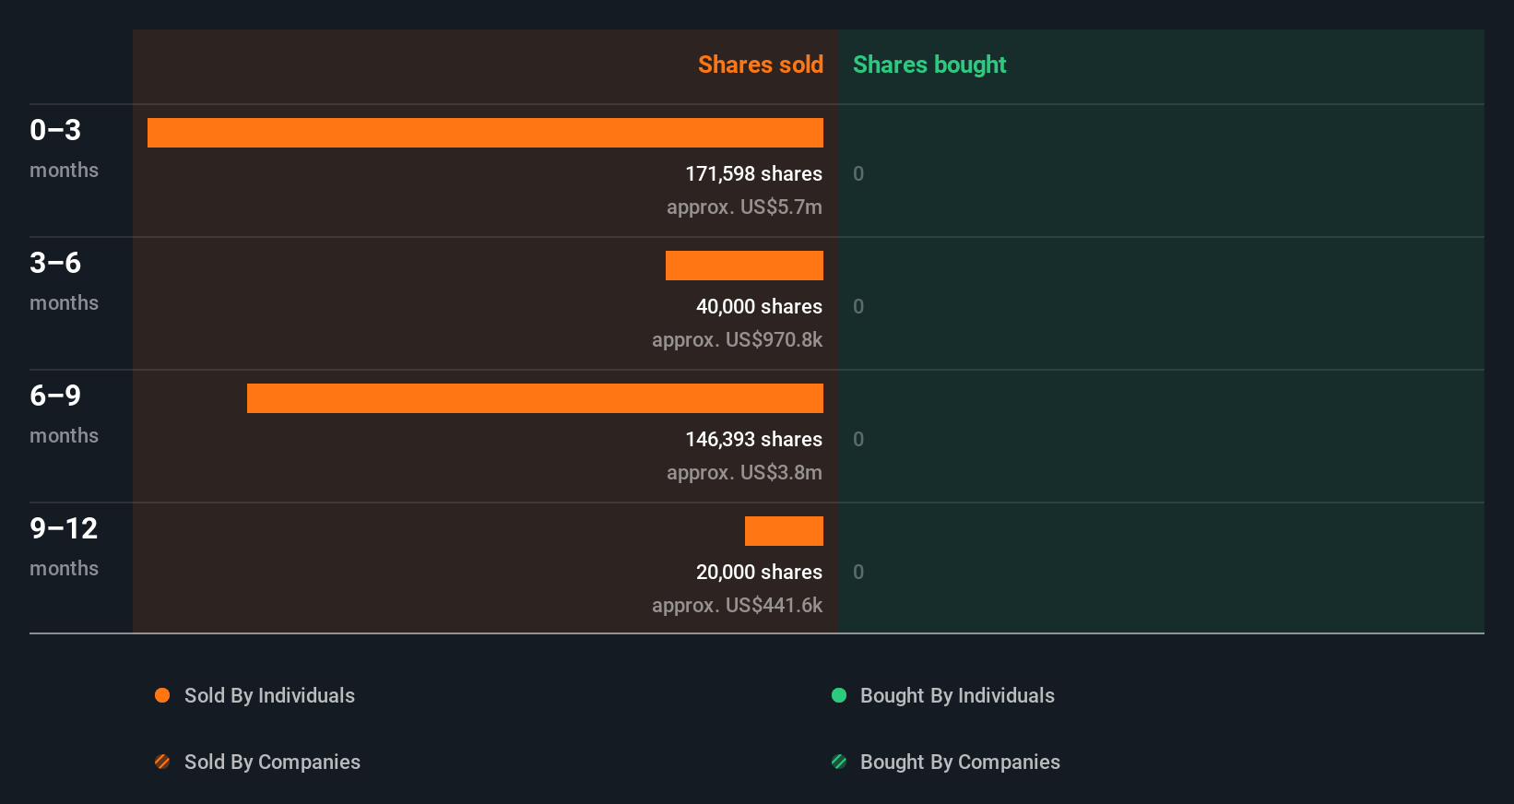
Task: Click the 3–6 months row label
Action: (64, 281)
